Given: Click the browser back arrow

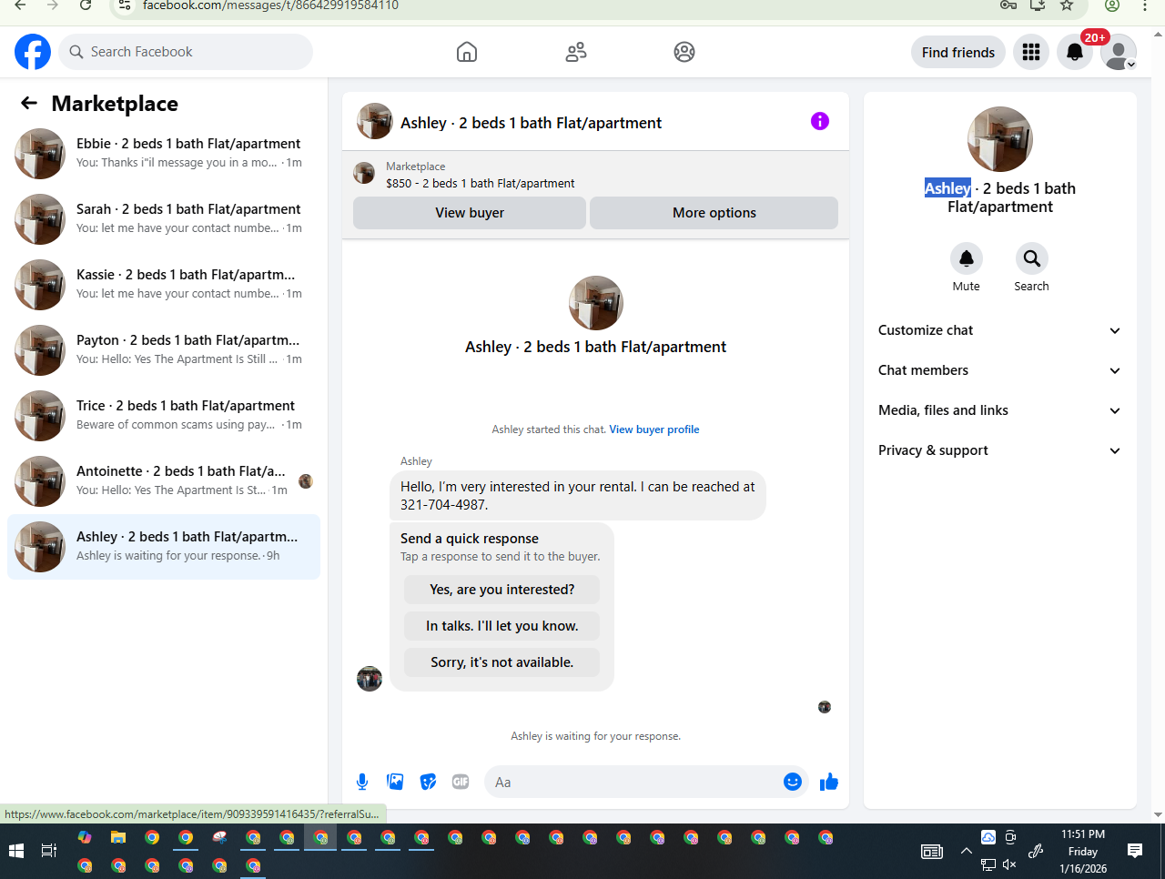Looking at the screenshot, I should click(20, 5).
